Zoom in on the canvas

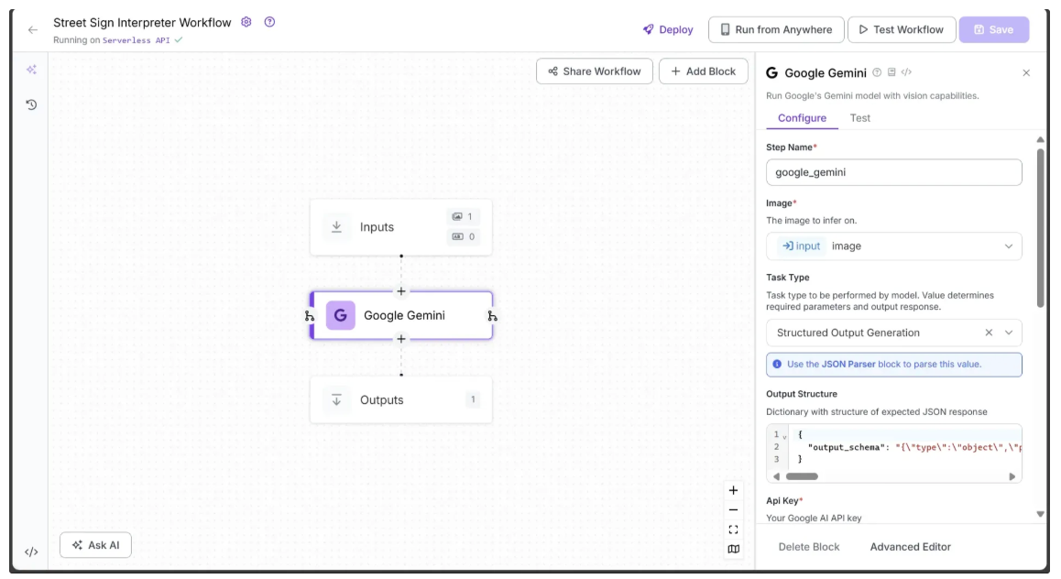[x=734, y=490]
